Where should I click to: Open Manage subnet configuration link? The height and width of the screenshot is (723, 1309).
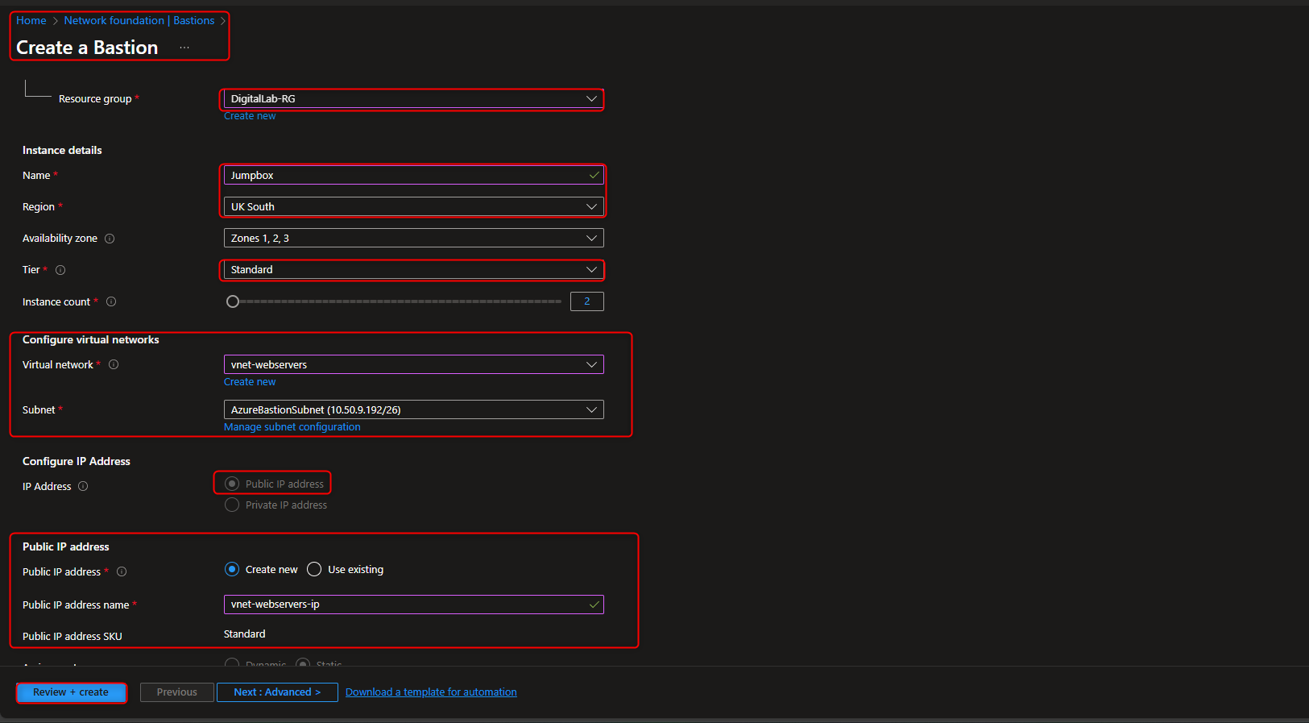click(x=292, y=427)
